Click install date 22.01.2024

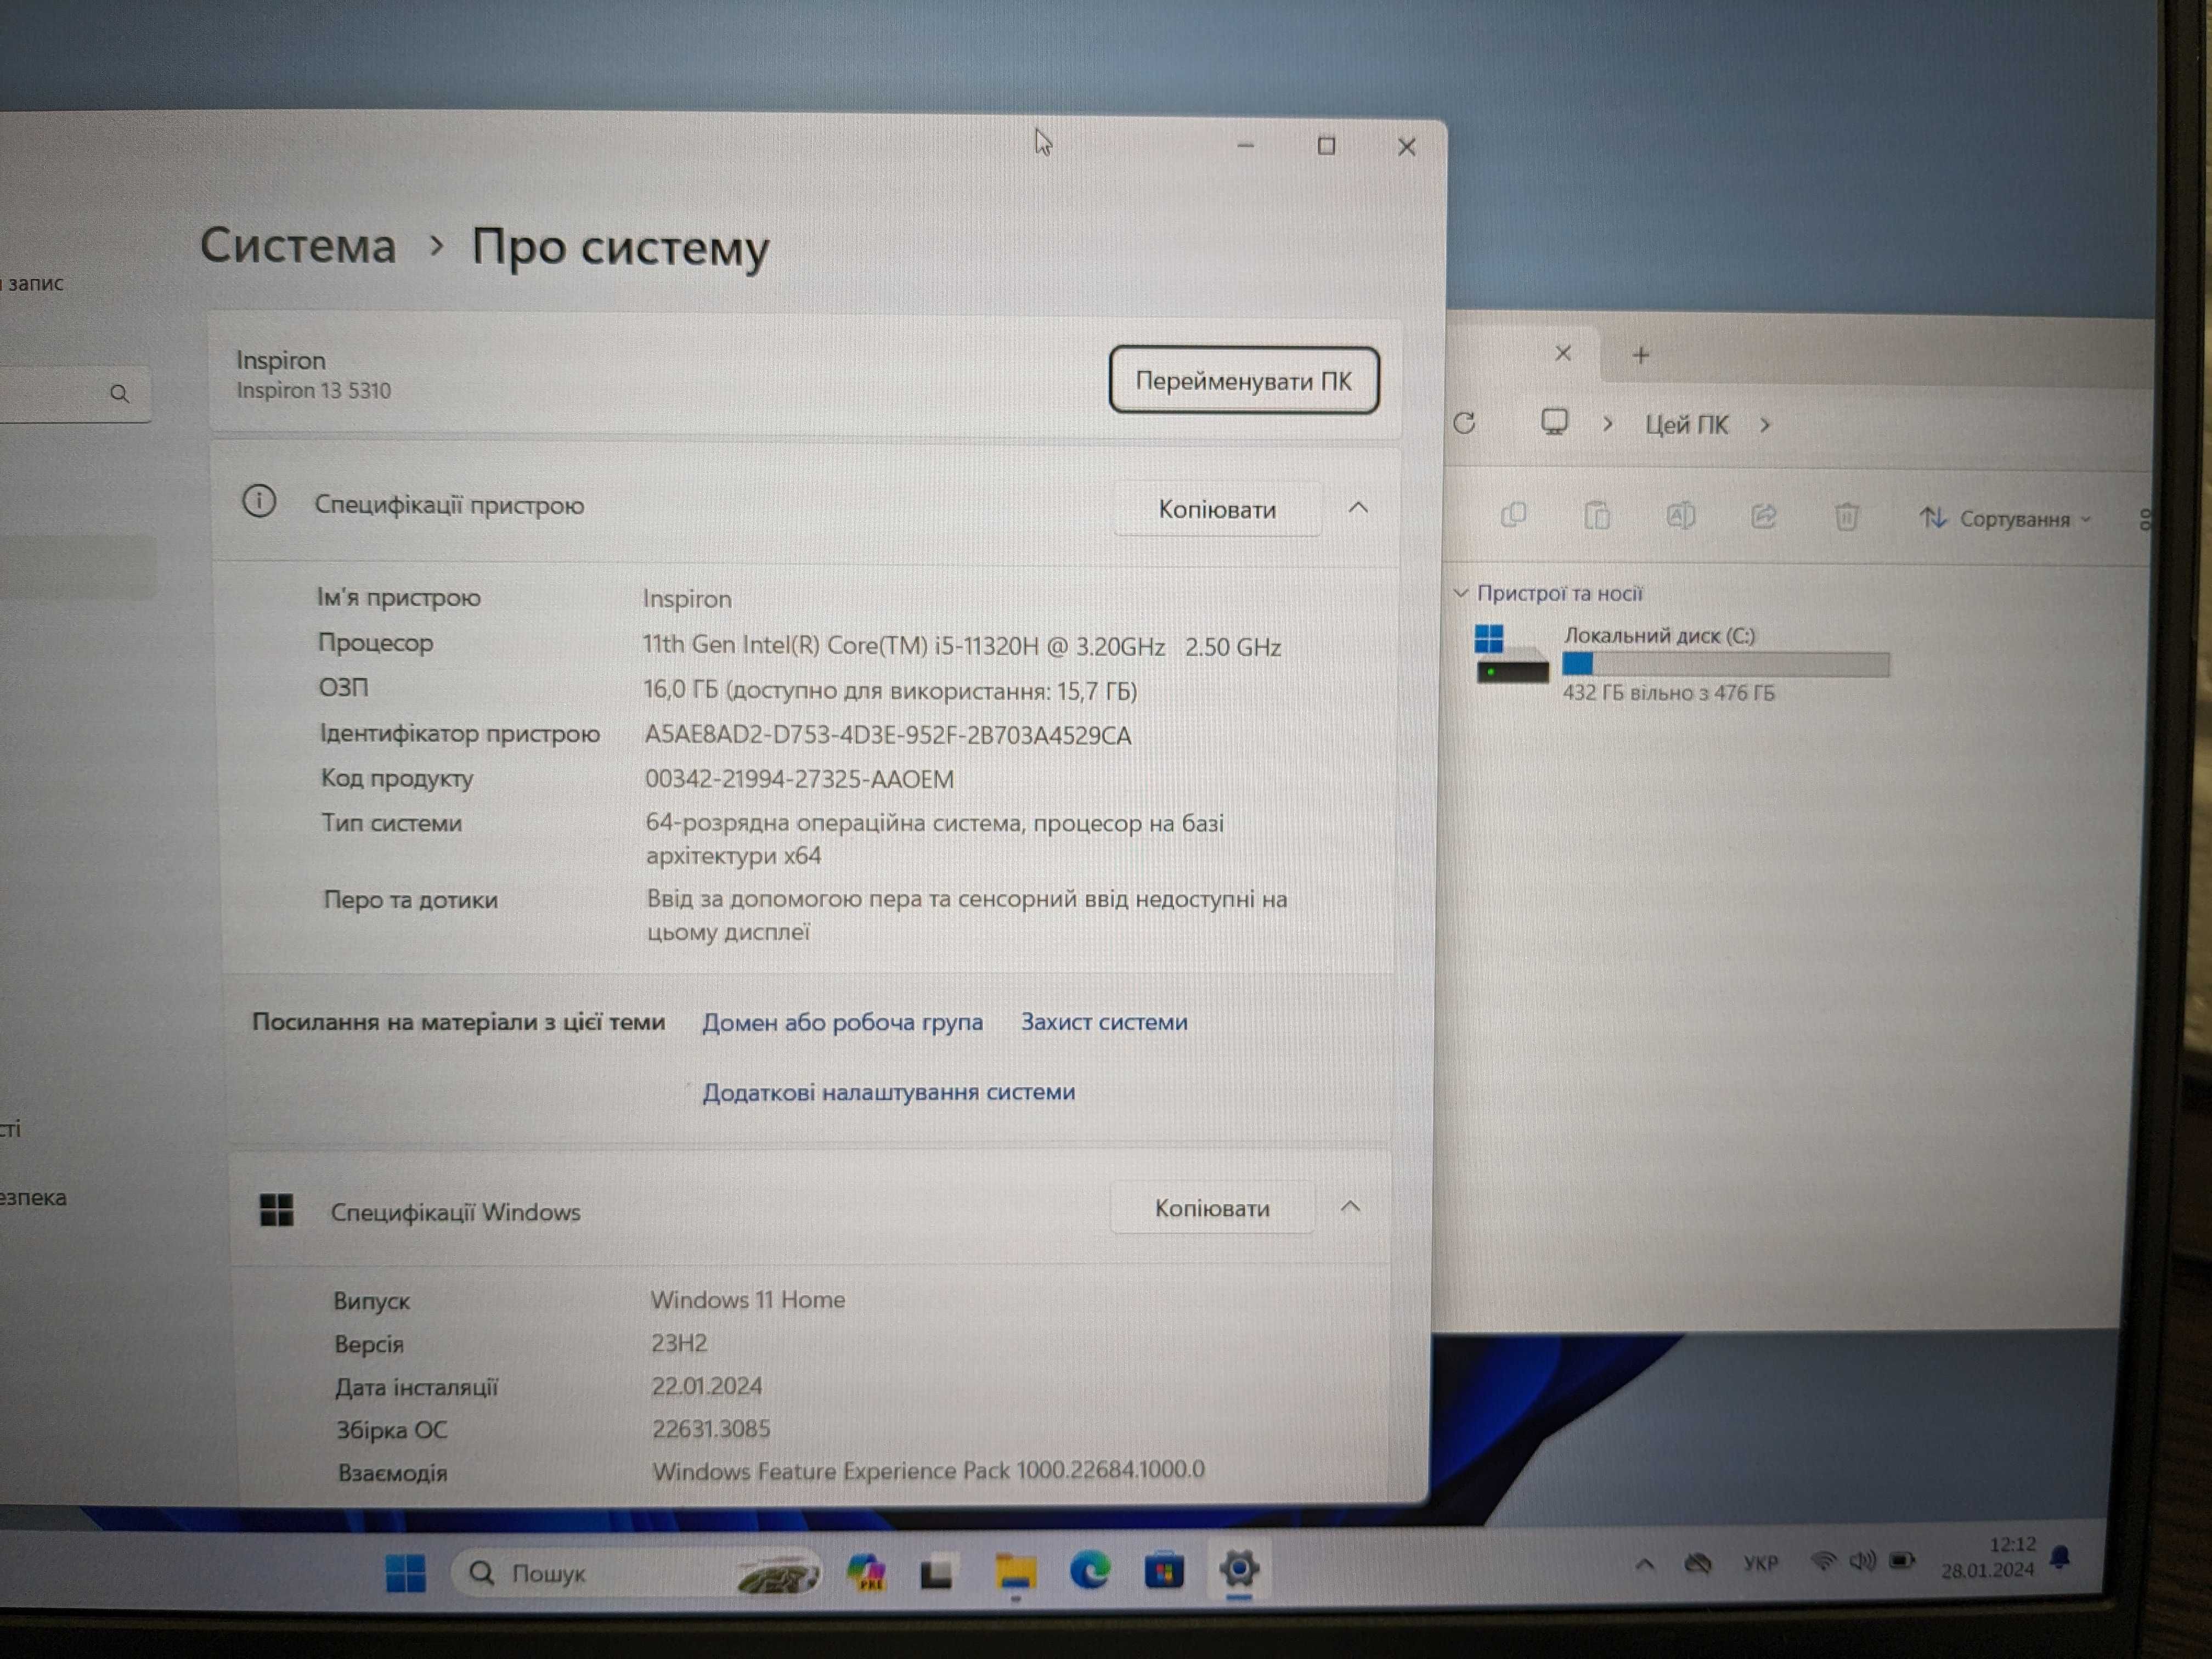click(707, 1386)
